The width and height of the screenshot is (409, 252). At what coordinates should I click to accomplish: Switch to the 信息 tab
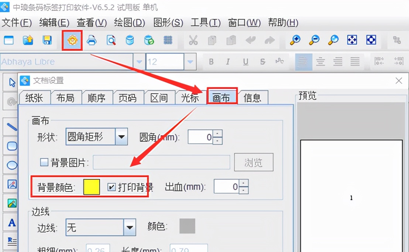[252, 98]
